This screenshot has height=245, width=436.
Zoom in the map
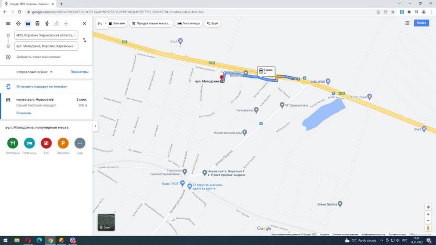click(x=428, y=214)
